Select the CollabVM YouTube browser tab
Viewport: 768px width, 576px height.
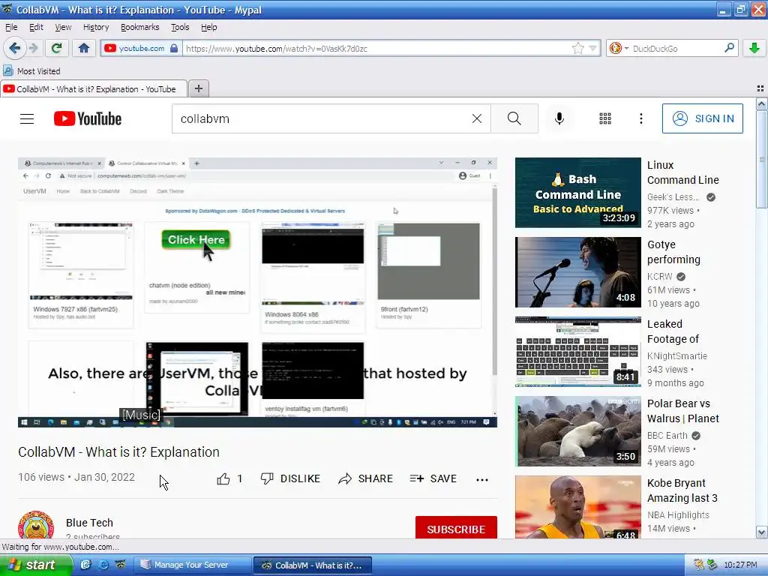click(94, 88)
